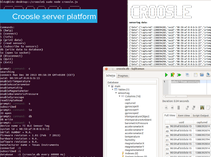The image size is (211, 157).
Task: Click row header 48 in results table
Action: 167,127
